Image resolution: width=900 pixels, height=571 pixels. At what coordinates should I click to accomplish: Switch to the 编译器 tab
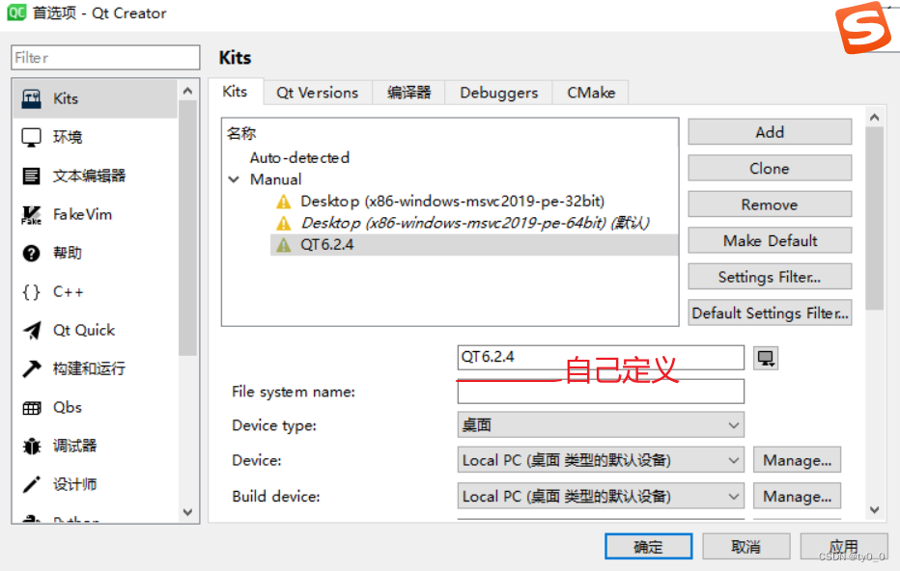click(408, 93)
